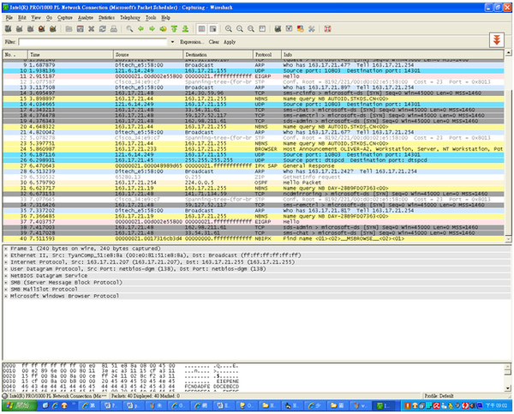Viewport: 514px width, 414px height.
Task: Find a packet with magnifier icon
Action: [x=130, y=29]
